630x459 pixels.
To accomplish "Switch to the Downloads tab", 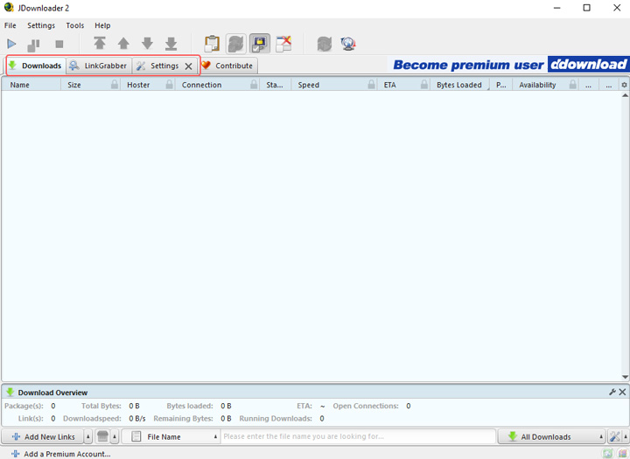I will coord(35,66).
